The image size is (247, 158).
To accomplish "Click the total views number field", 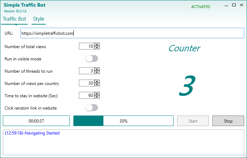I will click(86, 46).
